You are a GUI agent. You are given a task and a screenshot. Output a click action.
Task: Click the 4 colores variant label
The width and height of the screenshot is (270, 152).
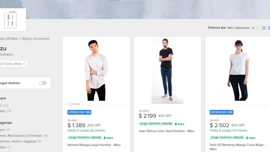[74, 104]
